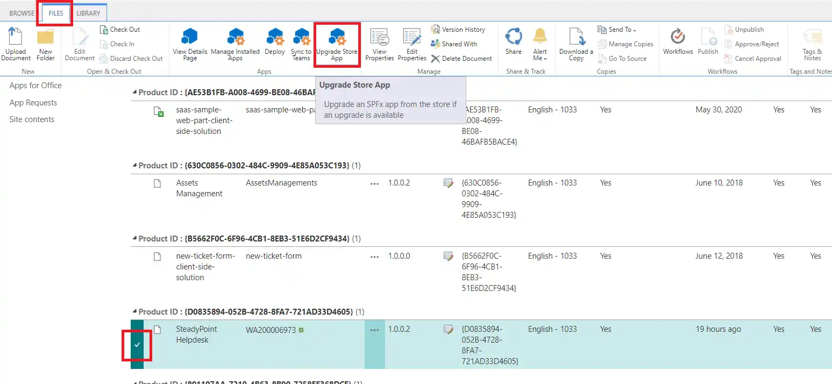The height and width of the screenshot is (384, 832).
Task: Open App Requests link
Action: pos(33,103)
